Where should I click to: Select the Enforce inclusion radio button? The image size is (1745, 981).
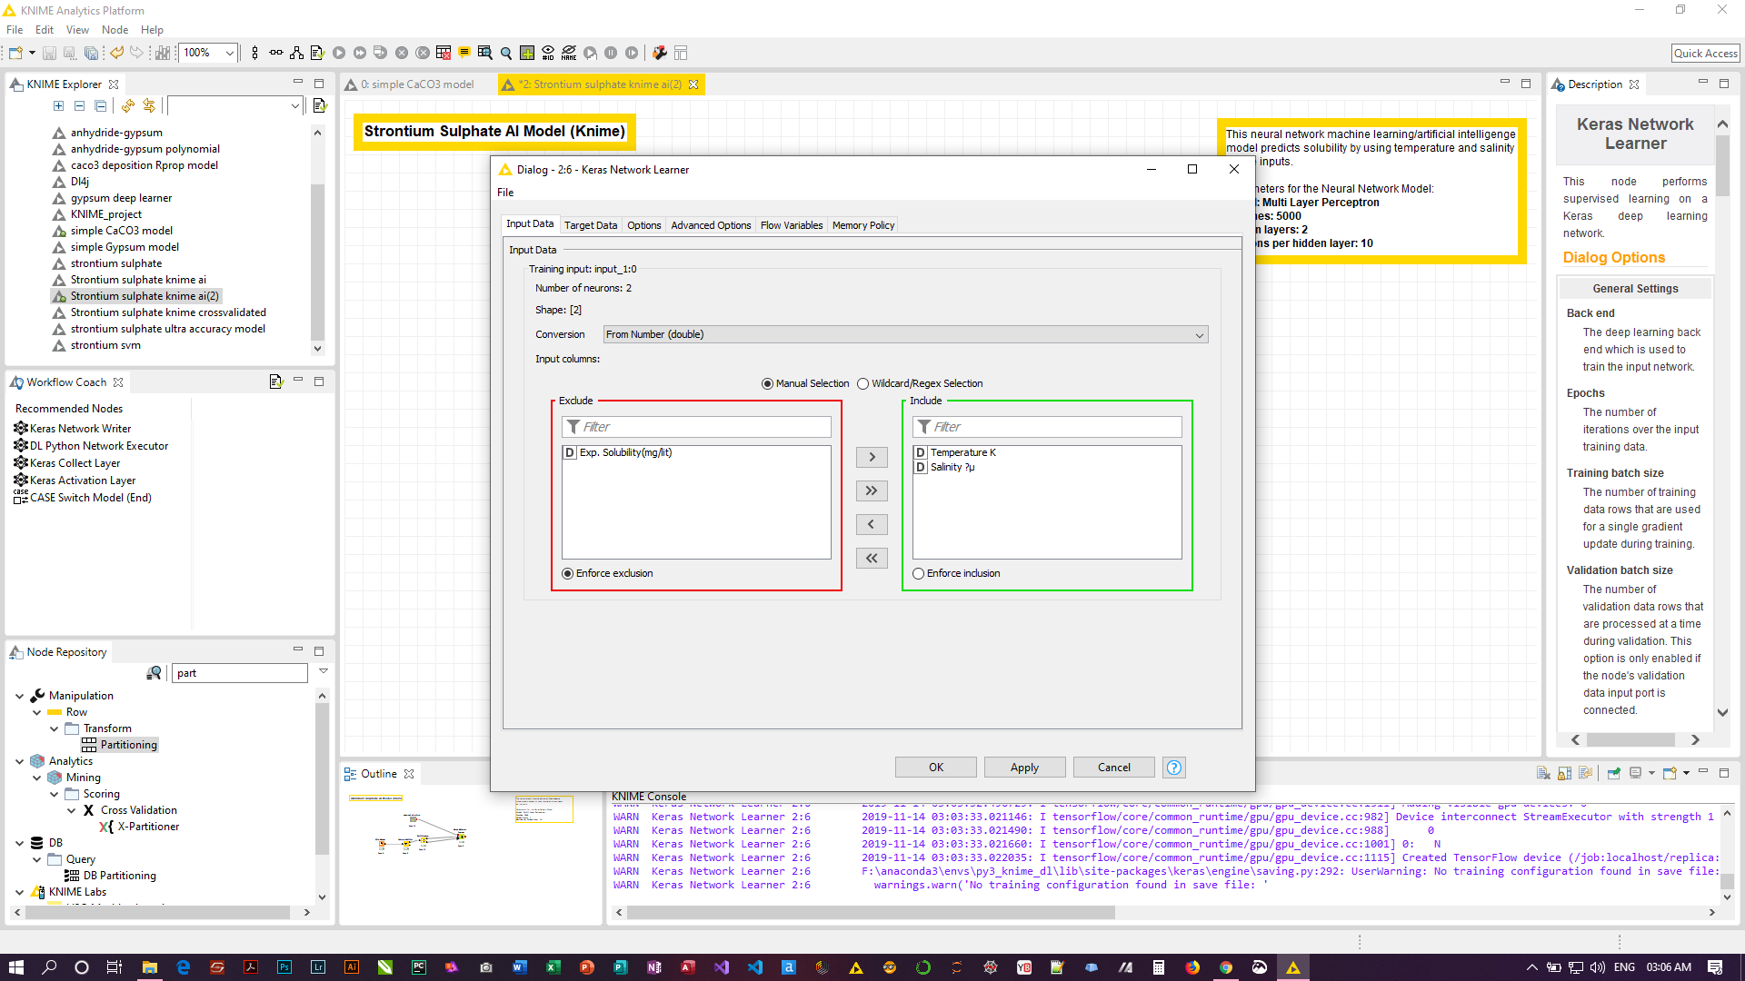point(919,573)
